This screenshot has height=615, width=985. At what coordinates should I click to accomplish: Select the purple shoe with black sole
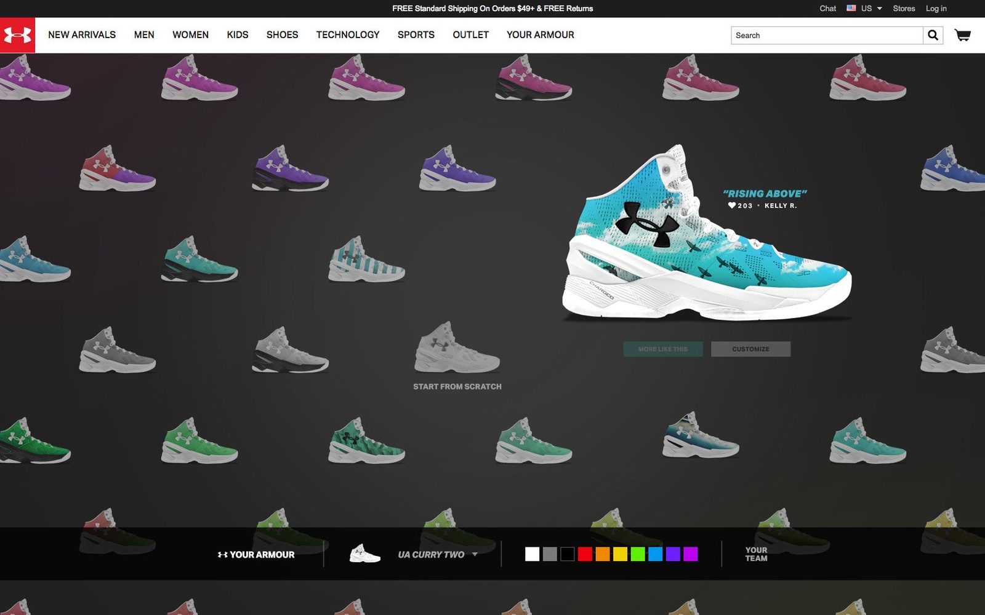pos(290,168)
